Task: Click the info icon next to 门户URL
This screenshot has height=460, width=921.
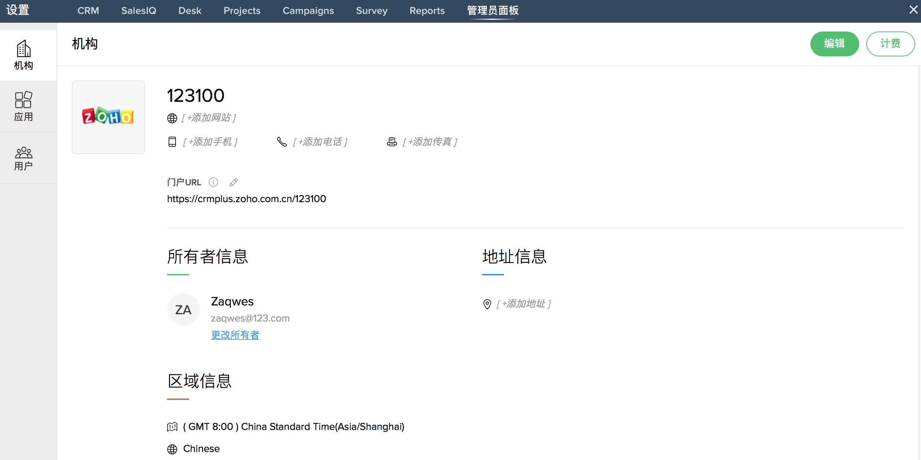Action: click(x=213, y=182)
